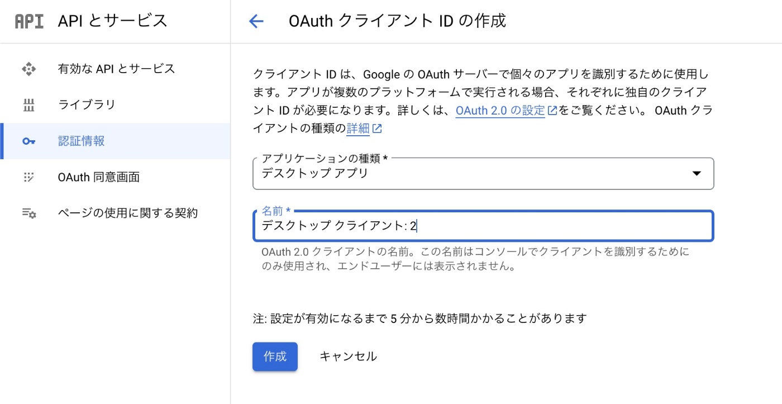Image resolution: width=782 pixels, height=404 pixels.
Task: Click external-link icon after OAuth 2.0 の設定
Action: point(552,111)
